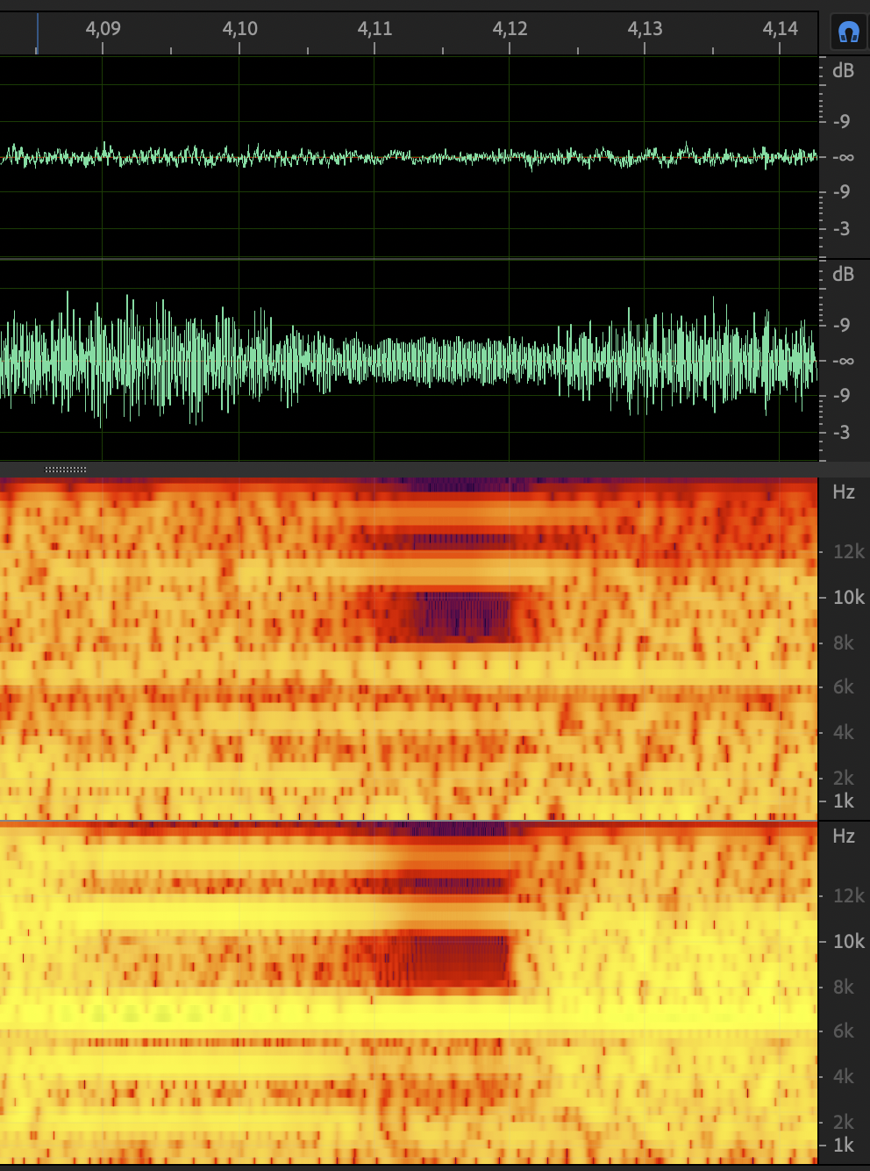Click the lower waveform channel's dB label
The height and width of the screenshot is (1171, 870).
click(843, 275)
